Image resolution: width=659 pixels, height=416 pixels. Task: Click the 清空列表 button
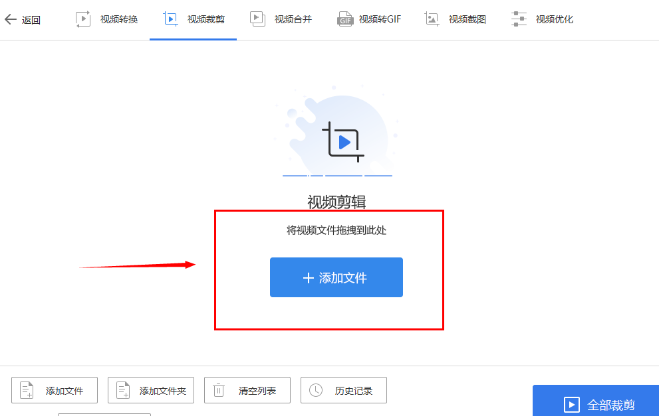tap(247, 390)
